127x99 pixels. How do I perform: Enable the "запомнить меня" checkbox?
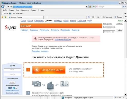5,79
